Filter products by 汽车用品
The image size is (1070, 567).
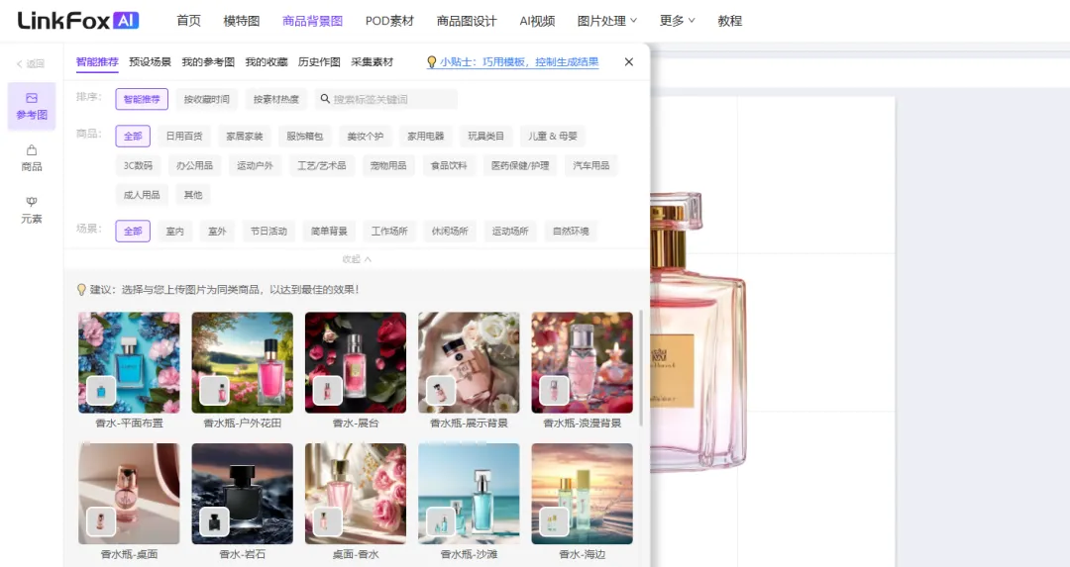[590, 165]
